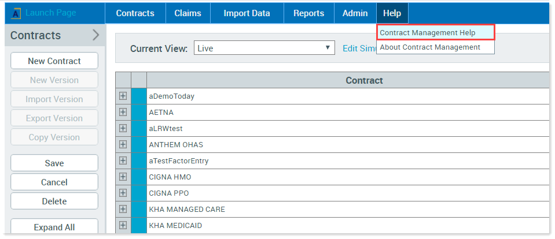Open the Current View dropdown
This screenshot has height=239, width=555.
tap(264, 48)
